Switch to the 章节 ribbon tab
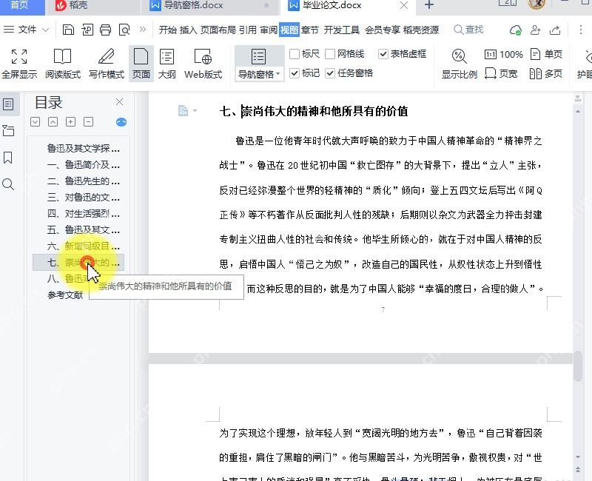This screenshot has width=592, height=481. click(x=310, y=30)
